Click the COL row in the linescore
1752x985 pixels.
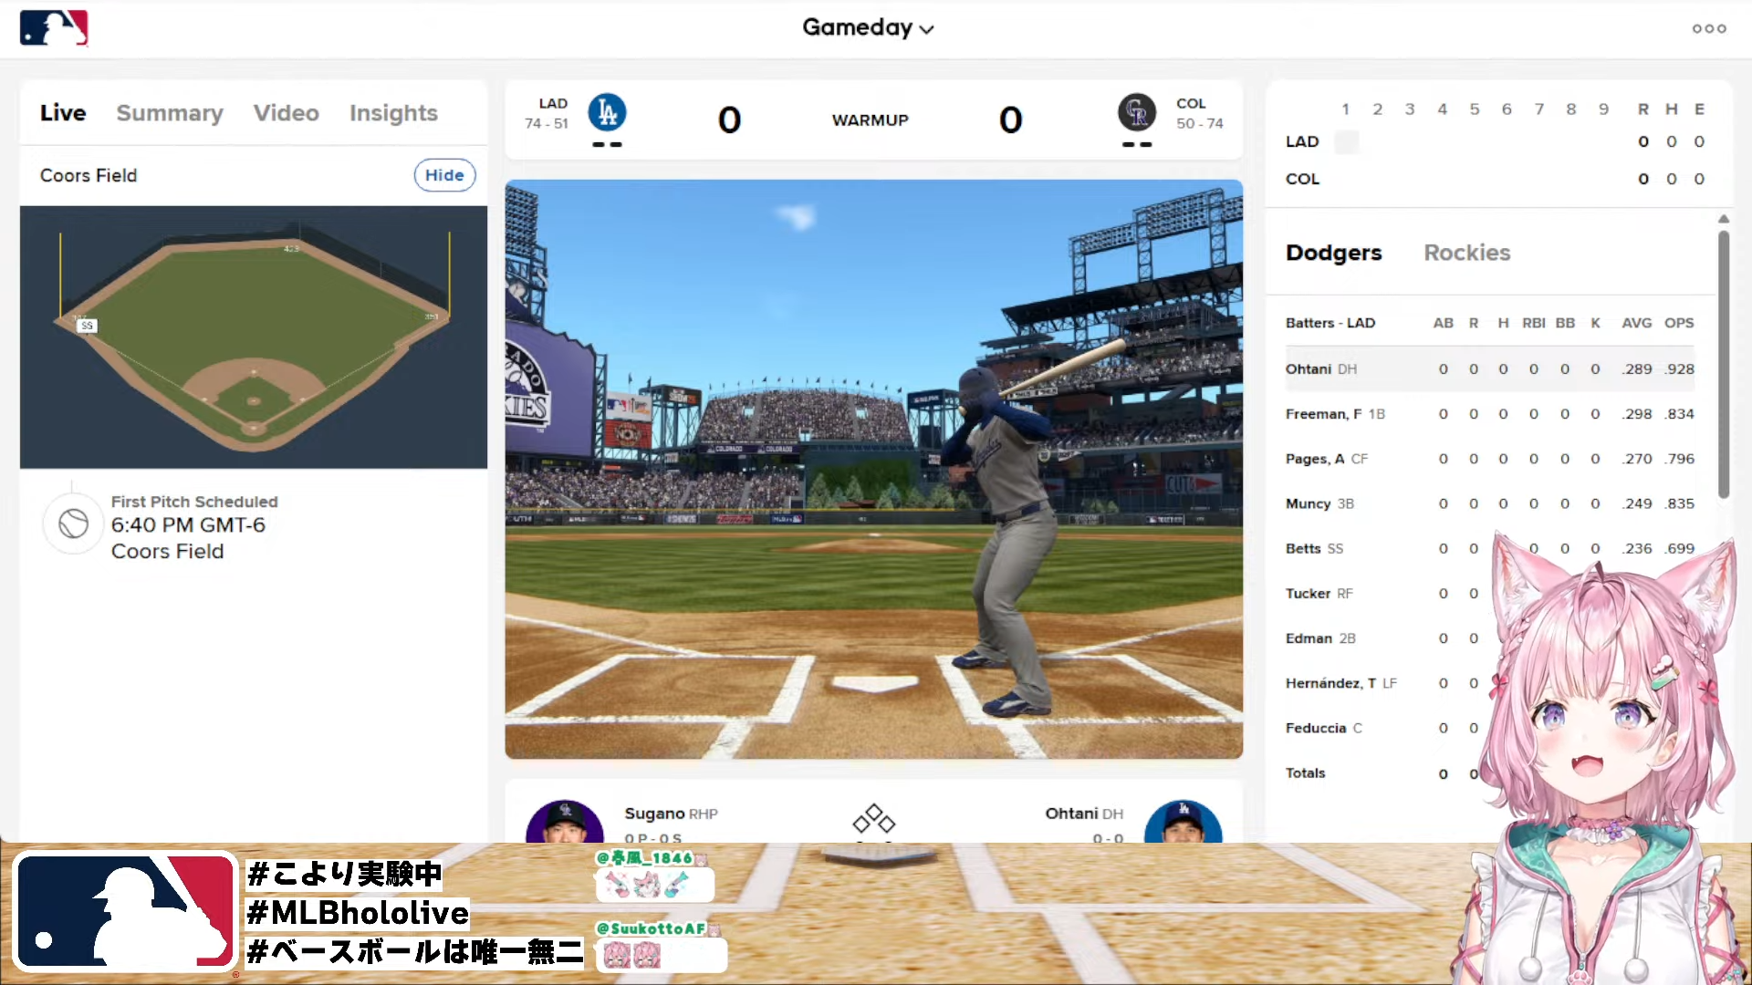click(x=1495, y=179)
